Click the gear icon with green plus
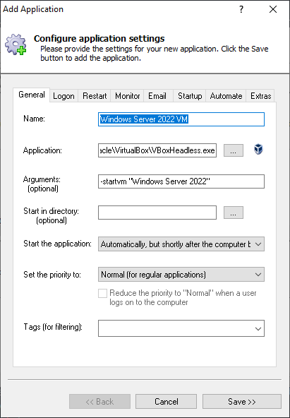 pos(16,44)
